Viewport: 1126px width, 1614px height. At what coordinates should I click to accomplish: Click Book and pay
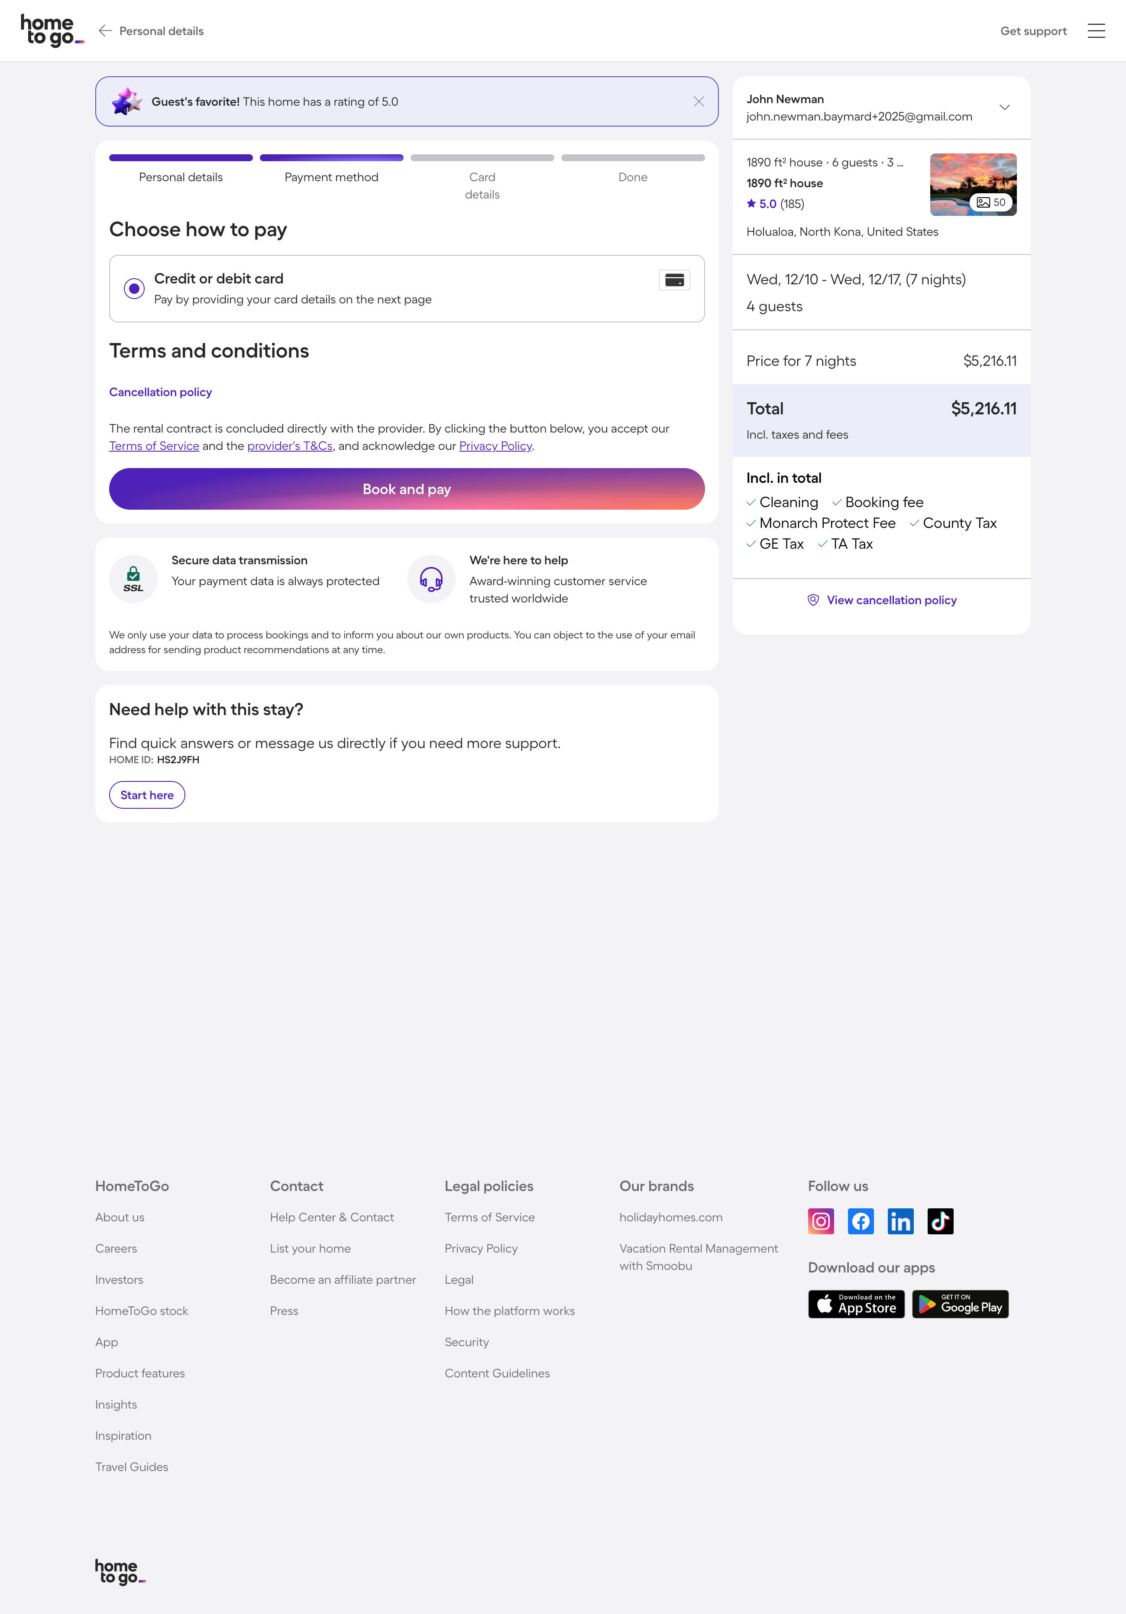[x=406, y=488]
